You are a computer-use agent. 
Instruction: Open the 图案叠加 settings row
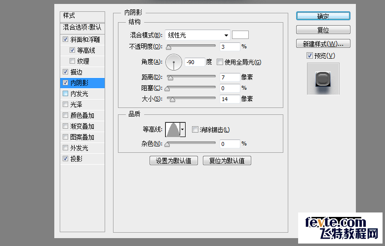[82, 137]
